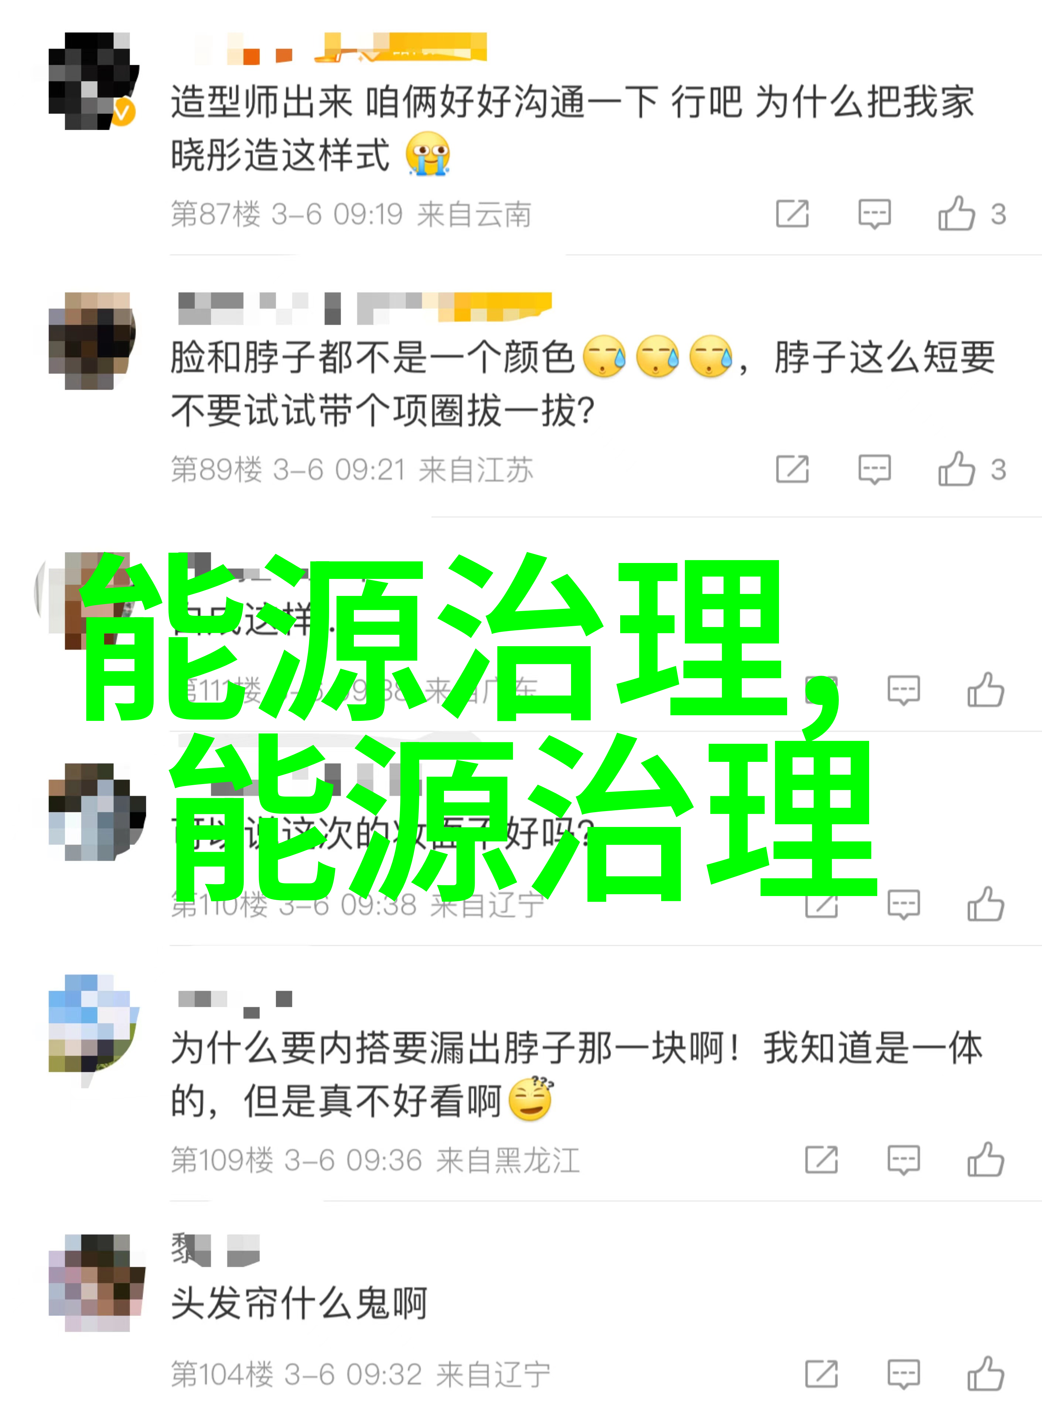This screenshot has width=1042, height=1411.
Task: Share the floor 89 comment from Jiangsu
Action: [x=792, y=469]
